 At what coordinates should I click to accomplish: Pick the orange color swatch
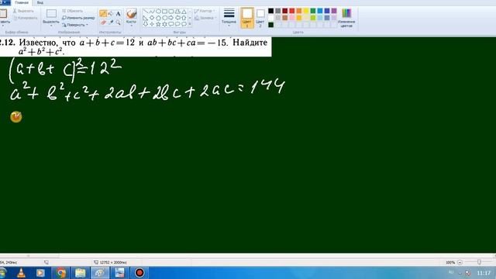pos(299,11)
